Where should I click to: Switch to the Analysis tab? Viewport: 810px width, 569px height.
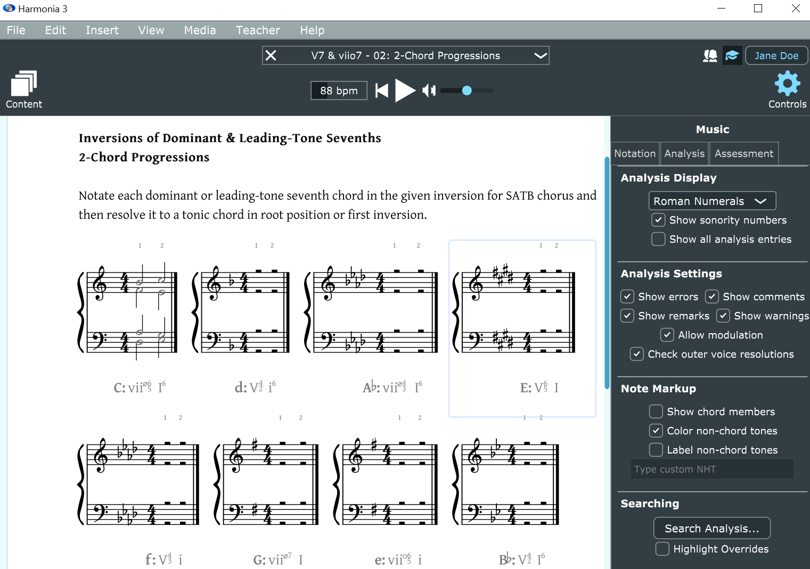684,153
